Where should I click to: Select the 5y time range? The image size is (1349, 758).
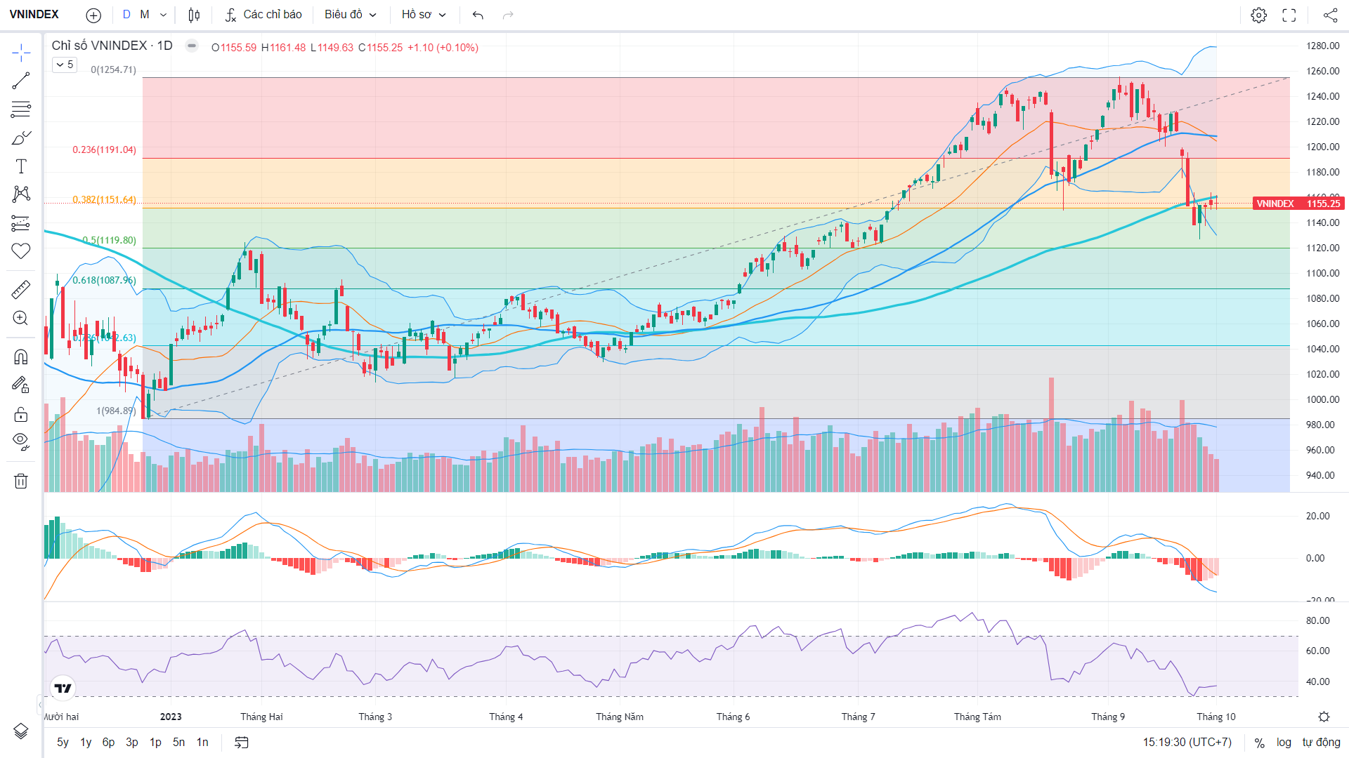click(x=63, y=743)
